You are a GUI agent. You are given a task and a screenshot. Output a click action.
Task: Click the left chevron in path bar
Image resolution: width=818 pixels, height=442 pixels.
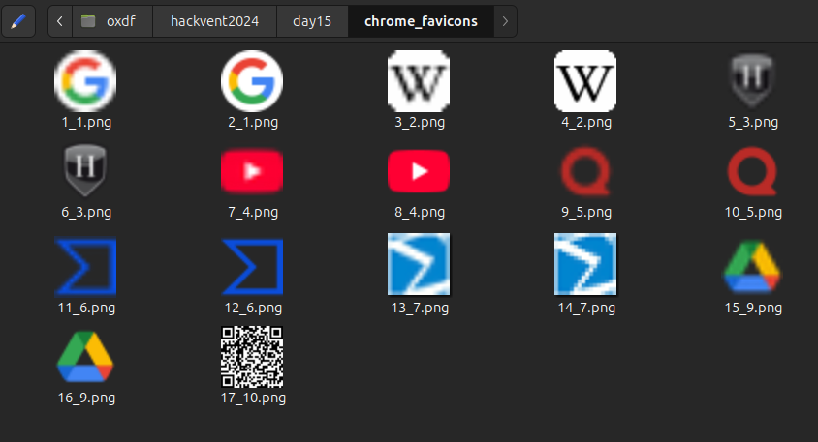point(61,20)
